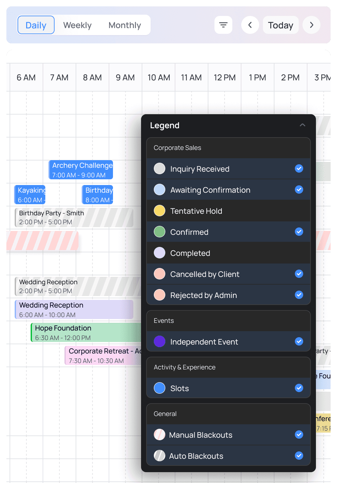Collapse the Legend panel
The height and width of the screenshot is (483, 337).
(x=303, y=125)
